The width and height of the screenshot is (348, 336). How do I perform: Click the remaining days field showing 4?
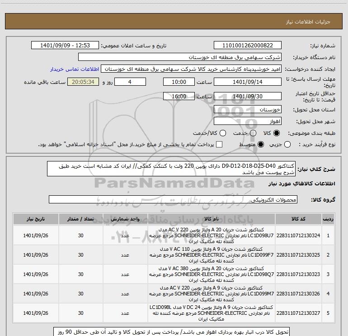click(x=130, y=82)
